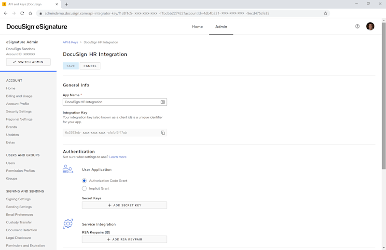386x250 pixels.
Task: Open Updates in sidebar
Action: click(13, 135)
